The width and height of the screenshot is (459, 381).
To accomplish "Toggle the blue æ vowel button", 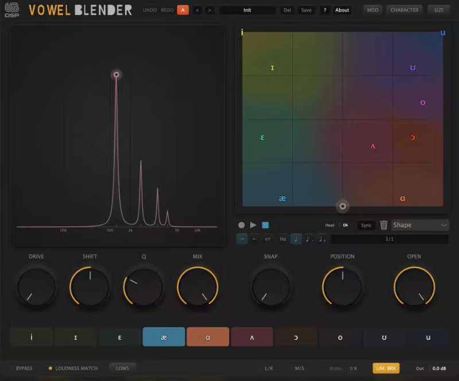I will [164, 337].
